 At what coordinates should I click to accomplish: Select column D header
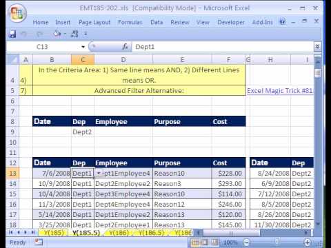(x=123, y=60)
